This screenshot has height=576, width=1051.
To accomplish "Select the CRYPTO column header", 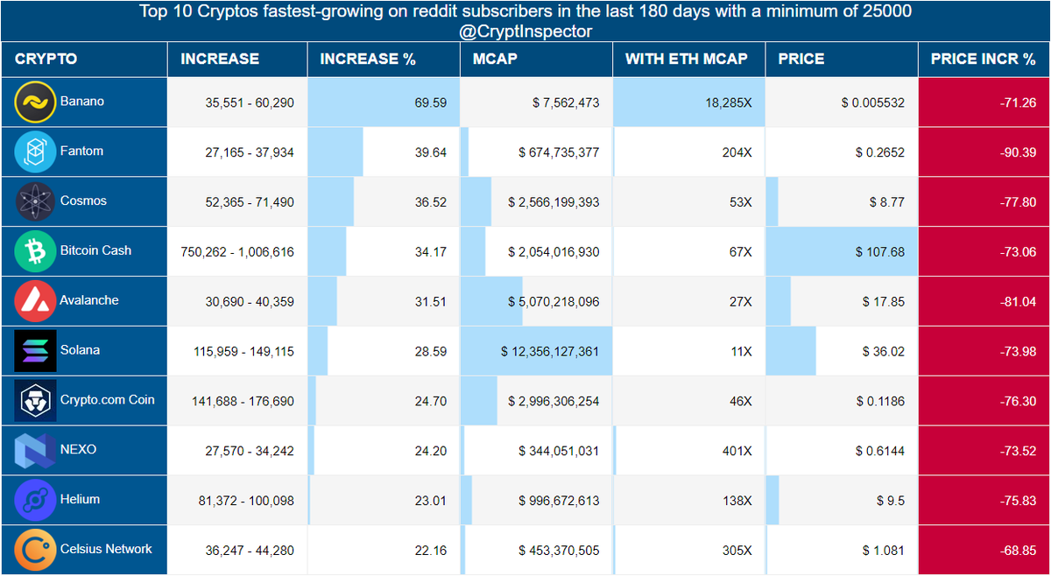I will pos(84,60).
